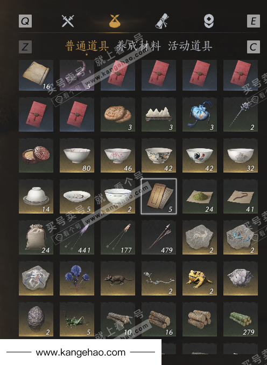Select the blue embroidered pouch item
Image resolution: width=267 pixels, height=365 pixels.
(x=200, y=114)
